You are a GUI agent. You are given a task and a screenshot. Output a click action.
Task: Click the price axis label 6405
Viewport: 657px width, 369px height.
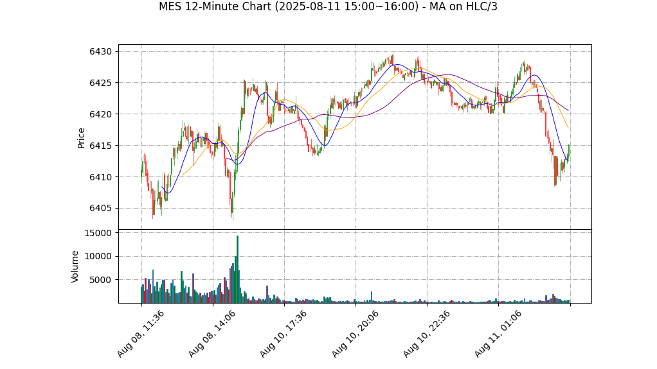[100, 209]
